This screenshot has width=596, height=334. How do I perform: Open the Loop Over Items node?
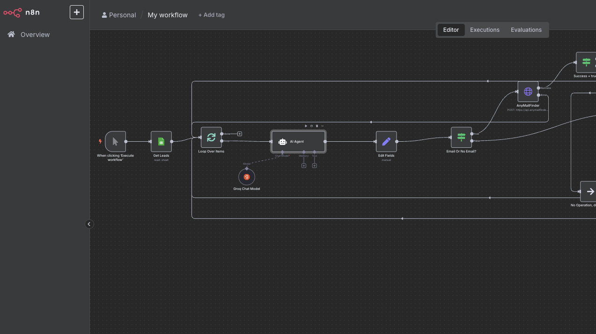click(x=211, y=137)
